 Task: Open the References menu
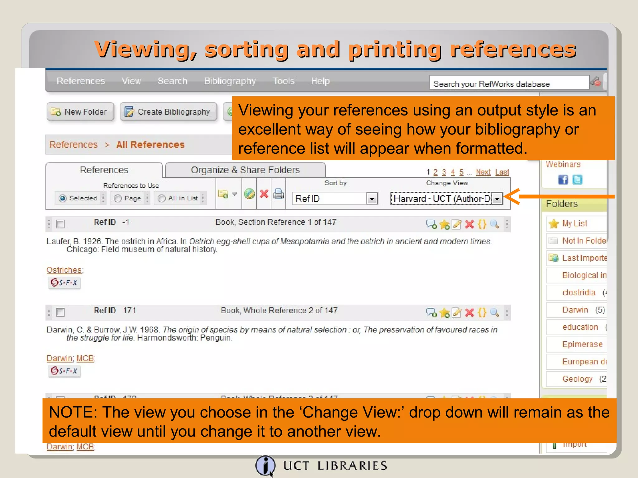point(81,81)
